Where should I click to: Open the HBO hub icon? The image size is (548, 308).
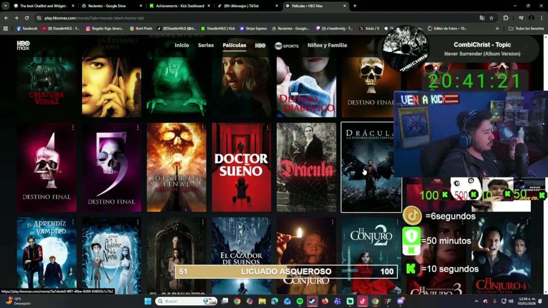pos(260,45)
